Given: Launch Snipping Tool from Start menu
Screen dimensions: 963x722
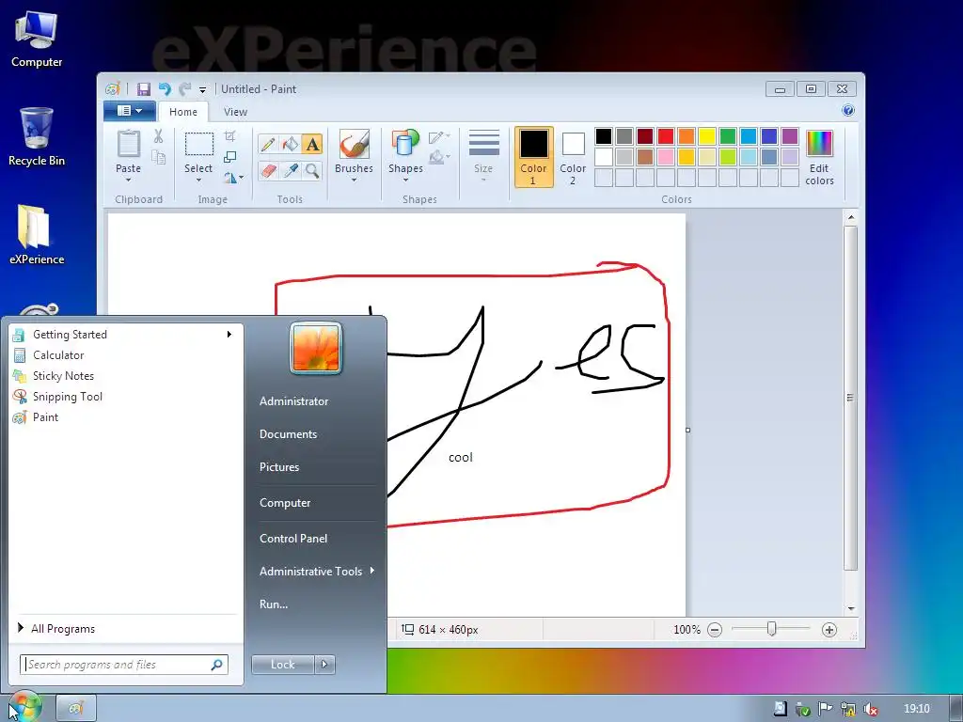Looking at the screenshot, I should [126, 397].
